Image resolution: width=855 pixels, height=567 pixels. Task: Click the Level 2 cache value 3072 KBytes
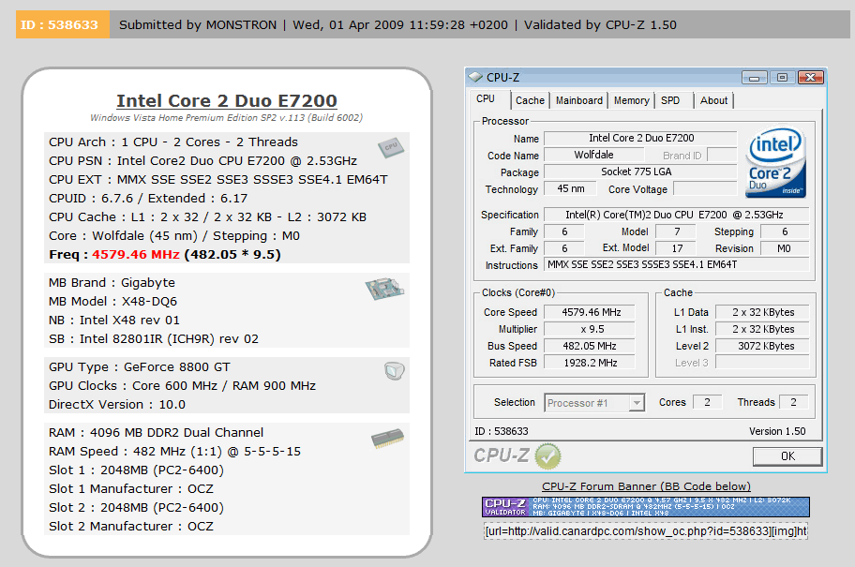763,346
